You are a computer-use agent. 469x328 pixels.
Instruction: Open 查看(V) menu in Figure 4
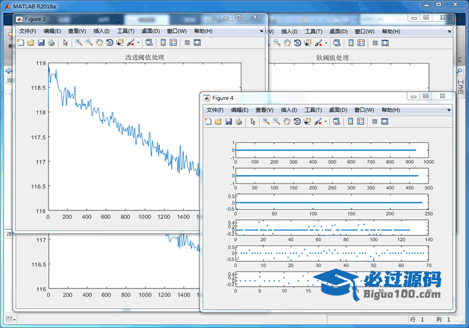pyautogui.click(x=265, y=110)
